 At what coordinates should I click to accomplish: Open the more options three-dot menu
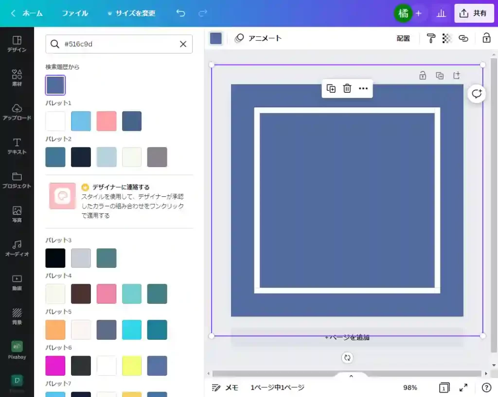point(363,88)
